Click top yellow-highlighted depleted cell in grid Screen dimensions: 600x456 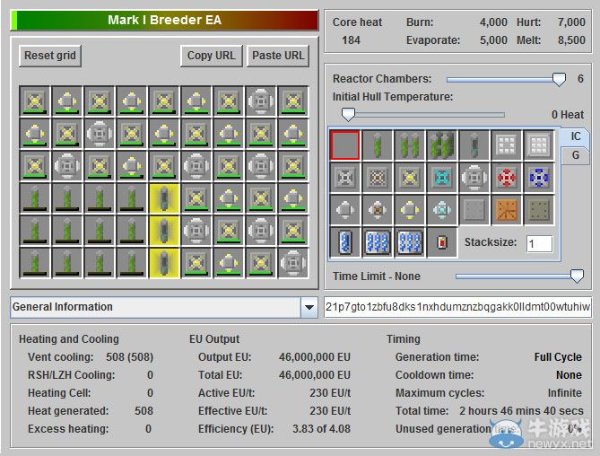(163, 198)
